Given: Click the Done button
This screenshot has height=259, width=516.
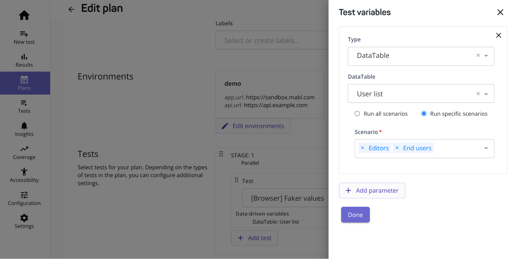Looking at the screenshot, I should click(x=355, y=214).
